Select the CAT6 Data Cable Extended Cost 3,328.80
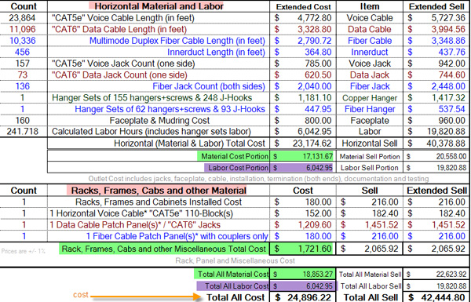 point(303,30)
